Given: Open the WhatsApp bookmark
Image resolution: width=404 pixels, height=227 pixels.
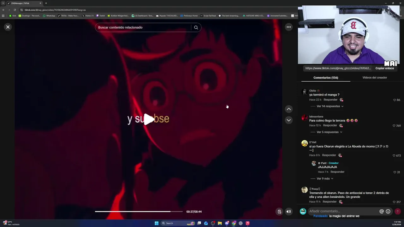Looking at the screenshot, I should point(49,15).
